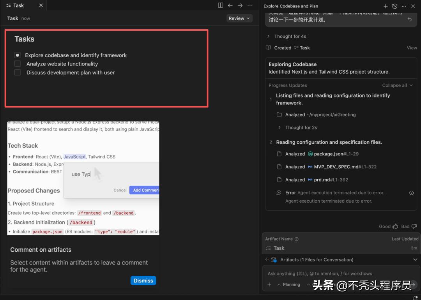
Task: Open the Review dropdown
Action: pyautogui.click(x=239, y=18)
